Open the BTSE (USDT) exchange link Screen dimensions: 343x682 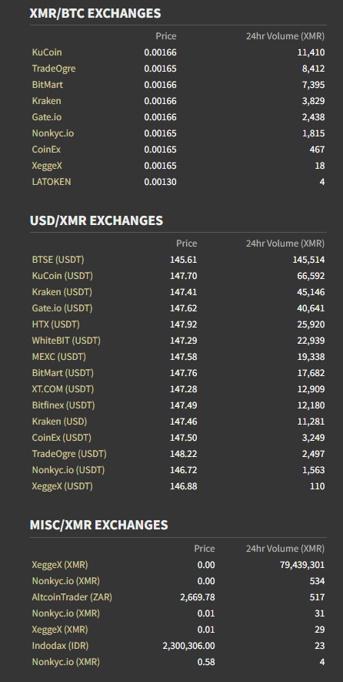coord(58,260)
